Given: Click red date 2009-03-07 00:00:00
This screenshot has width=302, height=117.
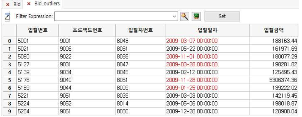Looking at the screenshot, I should [207, 41].
